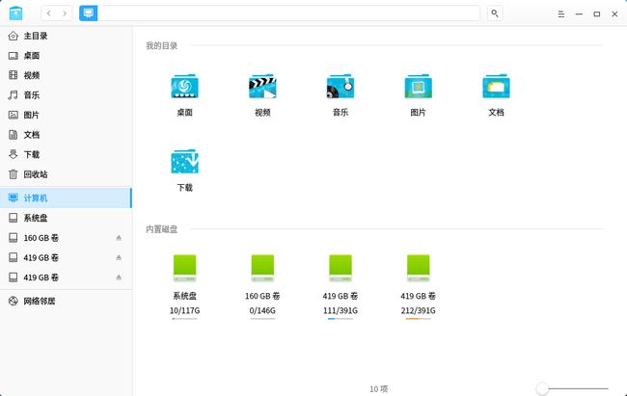The width and height of the screenshot is (627, 396).
Task: Click the 10/117G usage text
Action: pos(185,310)
